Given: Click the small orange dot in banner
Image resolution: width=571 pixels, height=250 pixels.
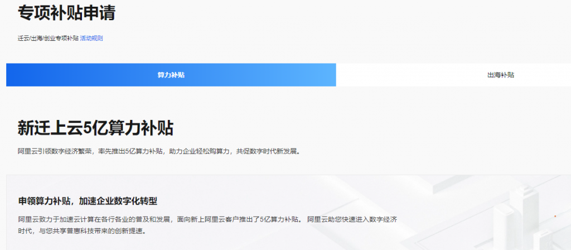Looking at the screenshot, I should pyautogui.click(x=554, y=215).
